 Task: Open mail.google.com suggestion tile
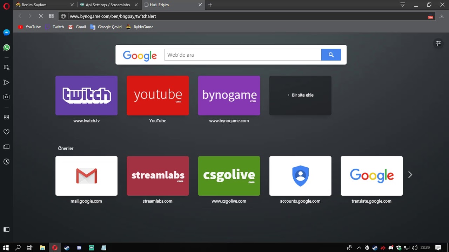click(x=86, y=176)
